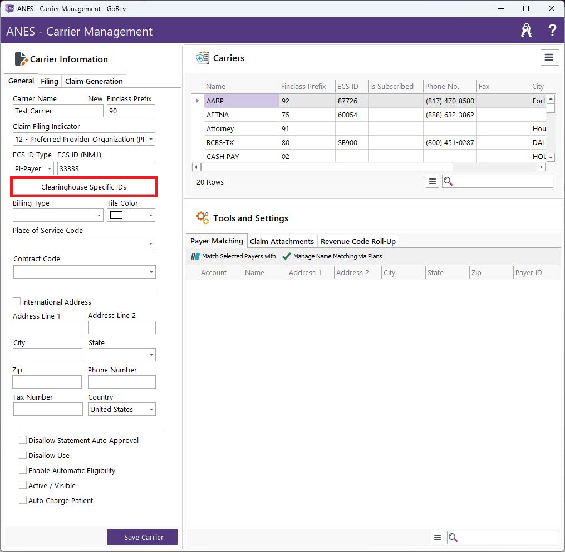The image size is (565, 552).
Task: Click carriers grid scroll right arrow
Action: pos(541,167)
